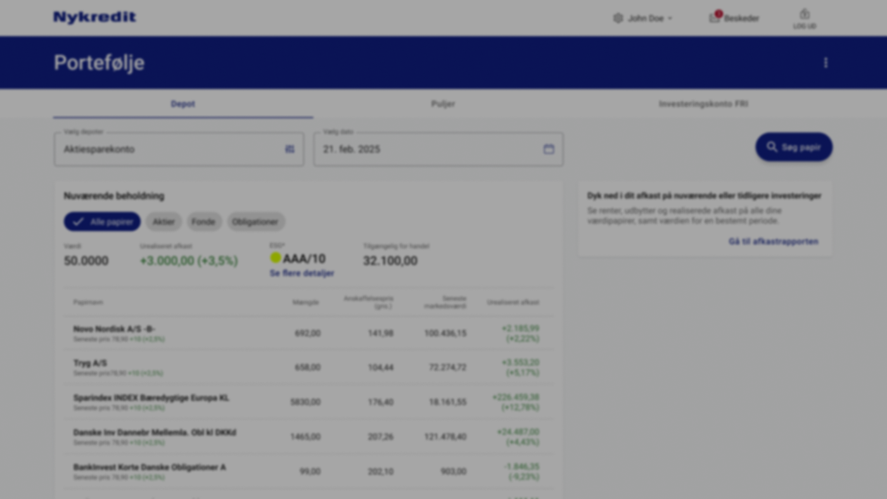
Task: Click the Log ud icon
Action: point(804,15)
